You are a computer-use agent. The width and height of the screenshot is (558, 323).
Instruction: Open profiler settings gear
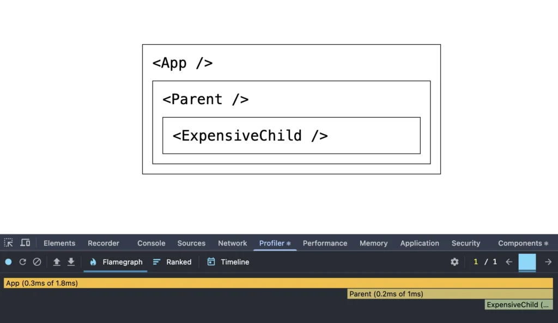pos(454,262)
